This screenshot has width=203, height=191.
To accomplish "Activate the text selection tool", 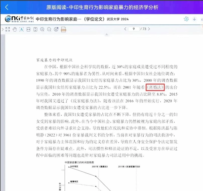I will pos(21,29).
